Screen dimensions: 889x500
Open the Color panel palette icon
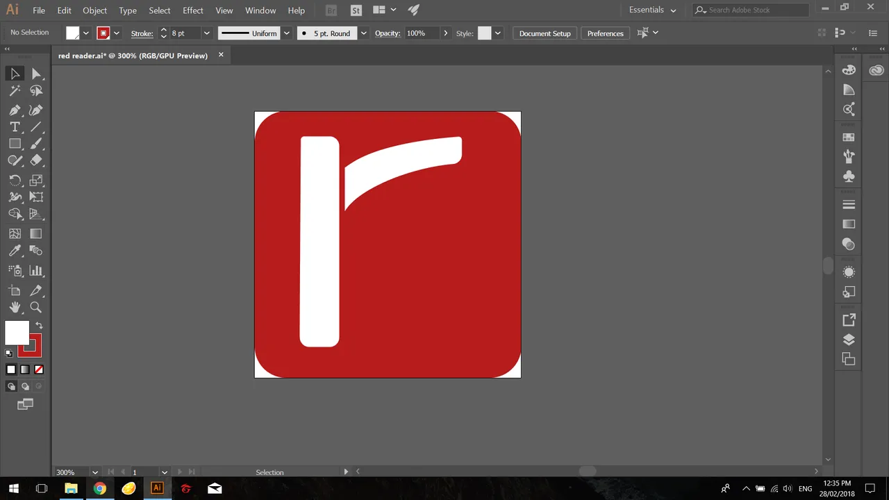tap(848, 70)
